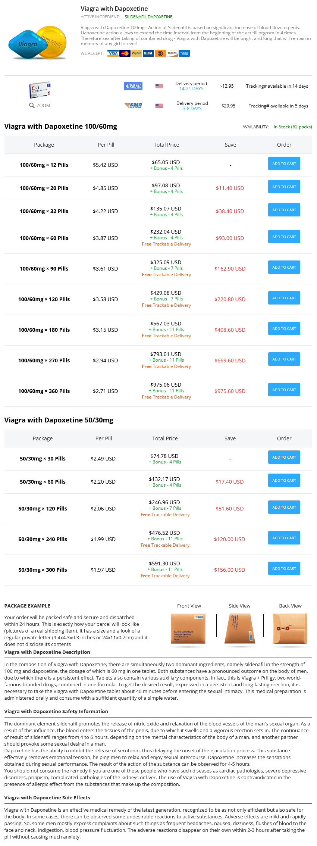The image size is (317, 846).
Task: Click the American Express icon
Action: 184,53
